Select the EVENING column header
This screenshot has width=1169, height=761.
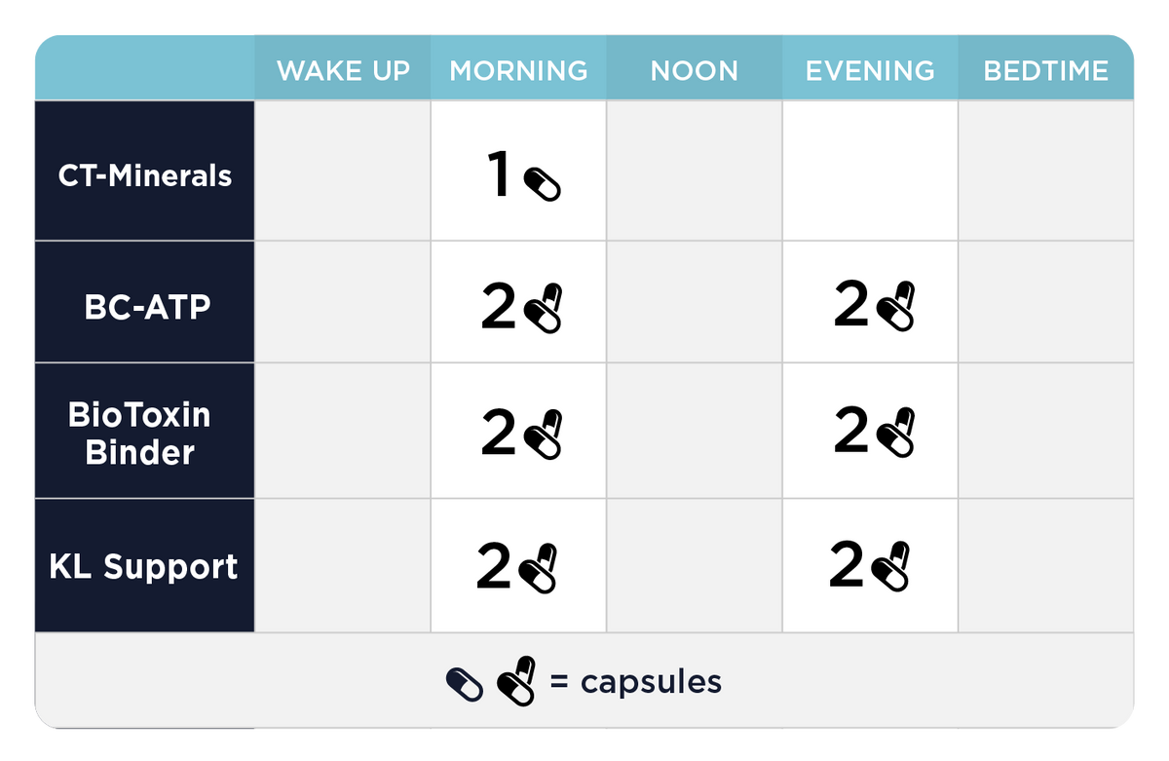[x=870, y=71]
